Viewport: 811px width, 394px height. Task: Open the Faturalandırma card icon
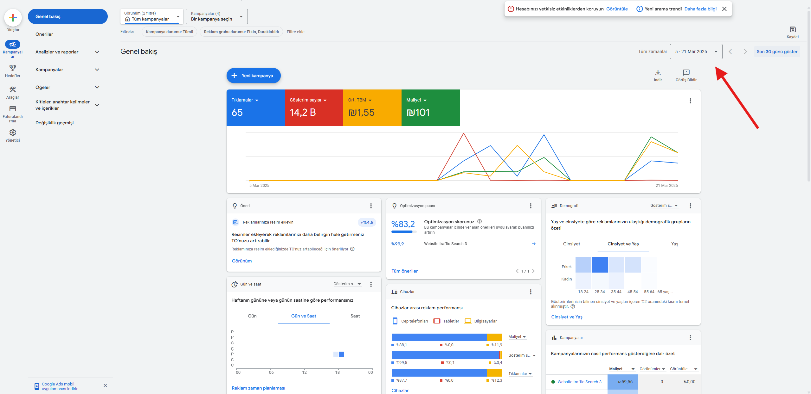[x=13, y=109]
